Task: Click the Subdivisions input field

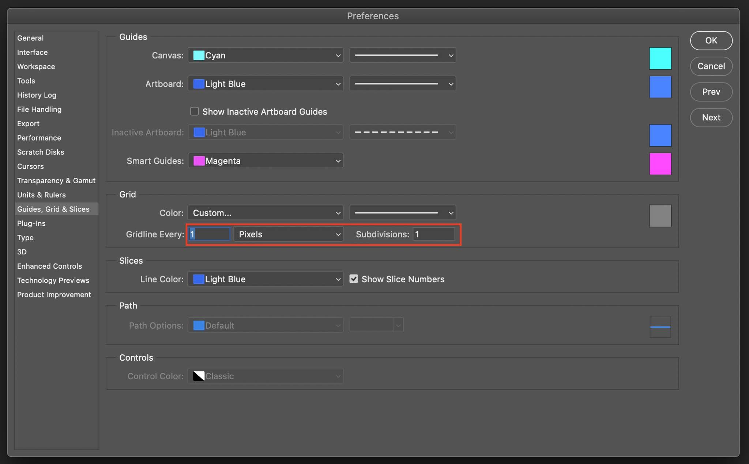Action: click(433, 234)
